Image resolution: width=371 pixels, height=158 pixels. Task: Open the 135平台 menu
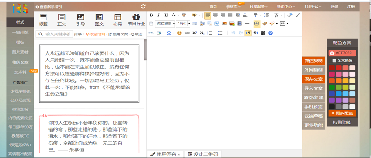[313, 7]
